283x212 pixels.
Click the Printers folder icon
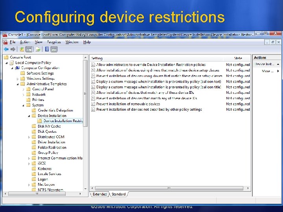[x=28, y=100]
